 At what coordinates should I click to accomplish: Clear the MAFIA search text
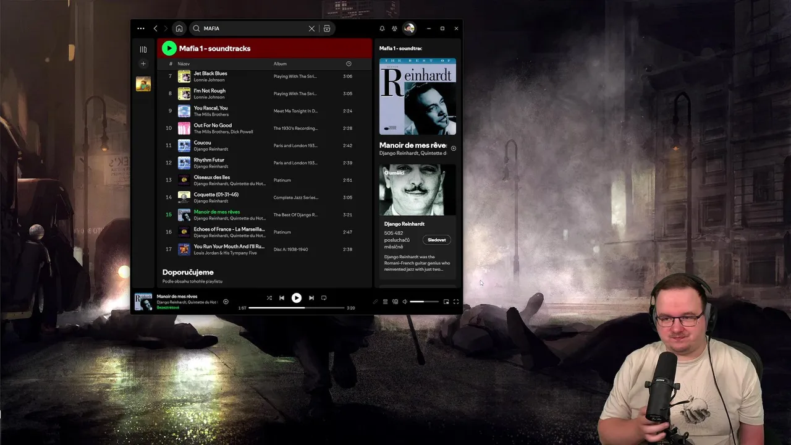[x=311, y=28]
